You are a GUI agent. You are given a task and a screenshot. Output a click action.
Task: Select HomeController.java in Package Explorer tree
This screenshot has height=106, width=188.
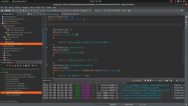16,35
